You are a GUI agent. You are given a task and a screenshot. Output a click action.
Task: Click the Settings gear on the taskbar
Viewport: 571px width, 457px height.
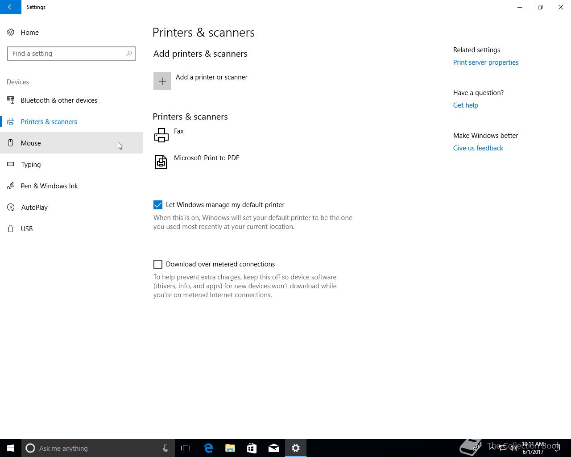click(296, 448)
